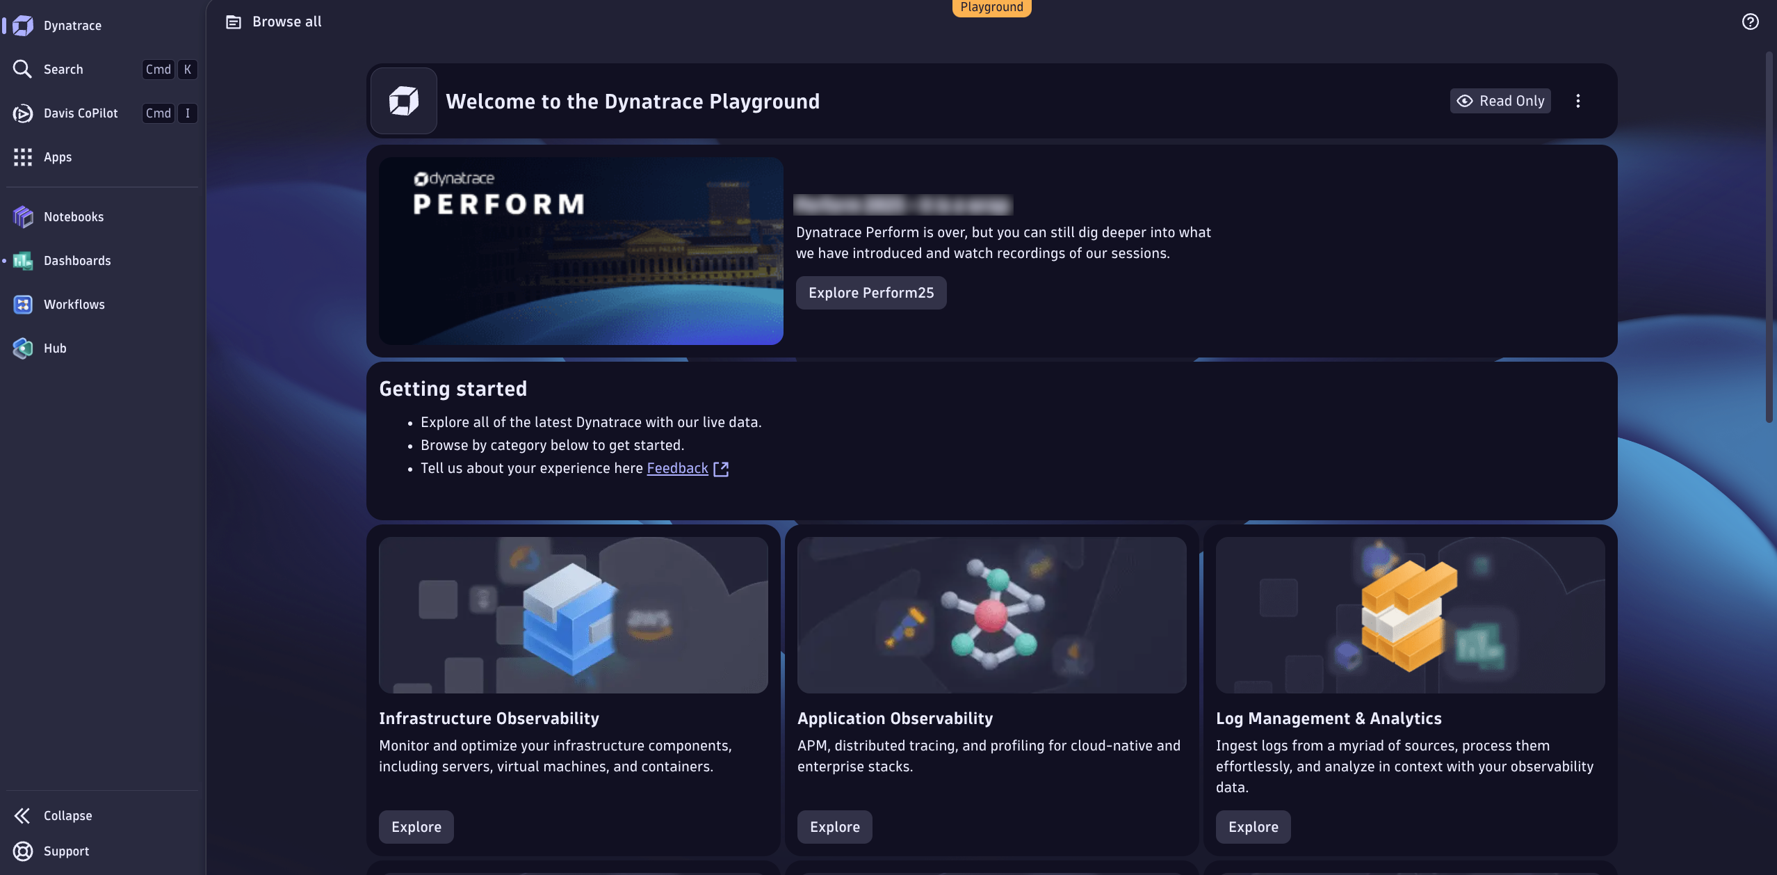The image size is (1777, 875).
Task: Click the Collapse sidebar label
Action: (x=68, y=816)
